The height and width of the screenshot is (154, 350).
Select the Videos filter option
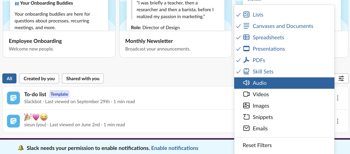click(284, 94)
